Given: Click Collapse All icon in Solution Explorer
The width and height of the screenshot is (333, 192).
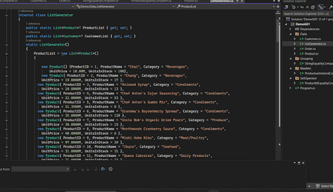Looking at the screenshot, I should (307, 7).
